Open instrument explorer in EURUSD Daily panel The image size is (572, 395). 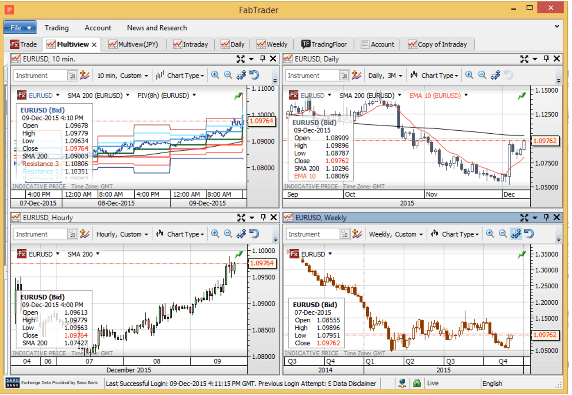(344, 76)
